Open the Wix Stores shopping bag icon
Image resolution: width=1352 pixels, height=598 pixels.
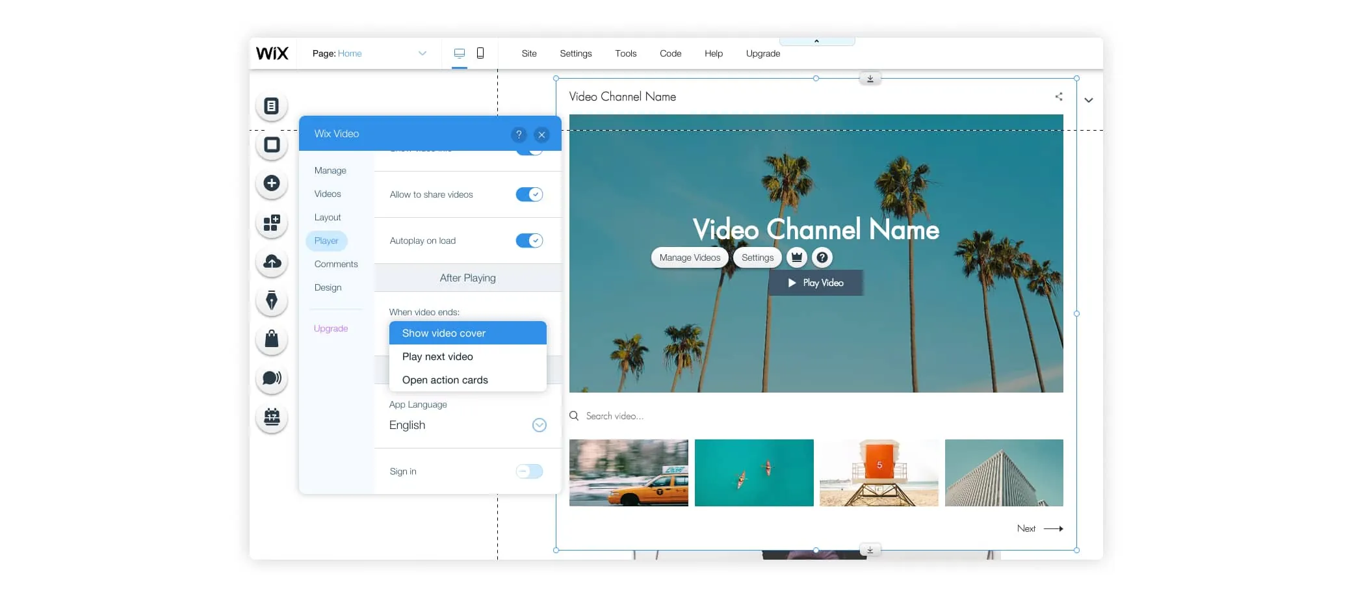click(x=272, y=339)
